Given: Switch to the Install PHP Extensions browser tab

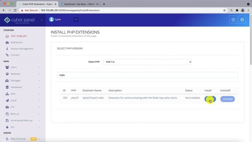Looking at the screenshot, I should tap(37, 4).
